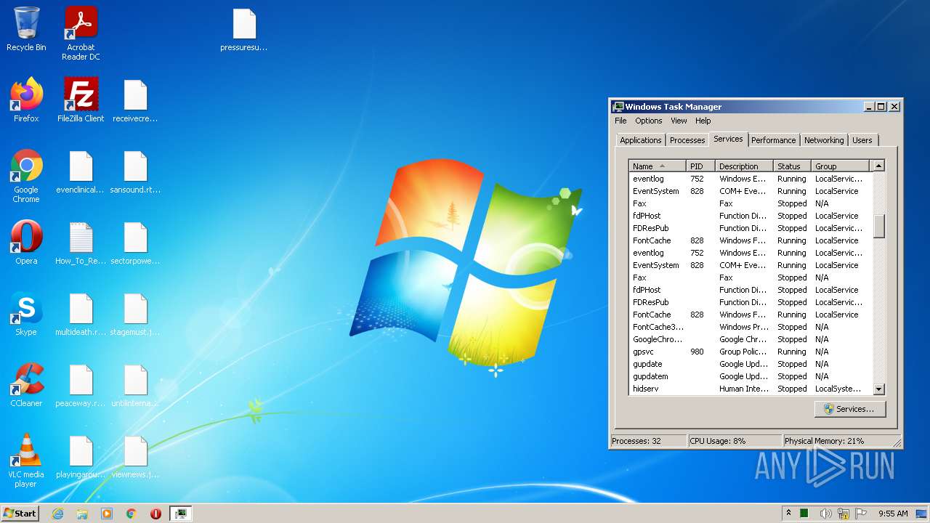This screenshot has width=930, height=523.
Task: Open the Start menu
Action: tap(20, 514)
